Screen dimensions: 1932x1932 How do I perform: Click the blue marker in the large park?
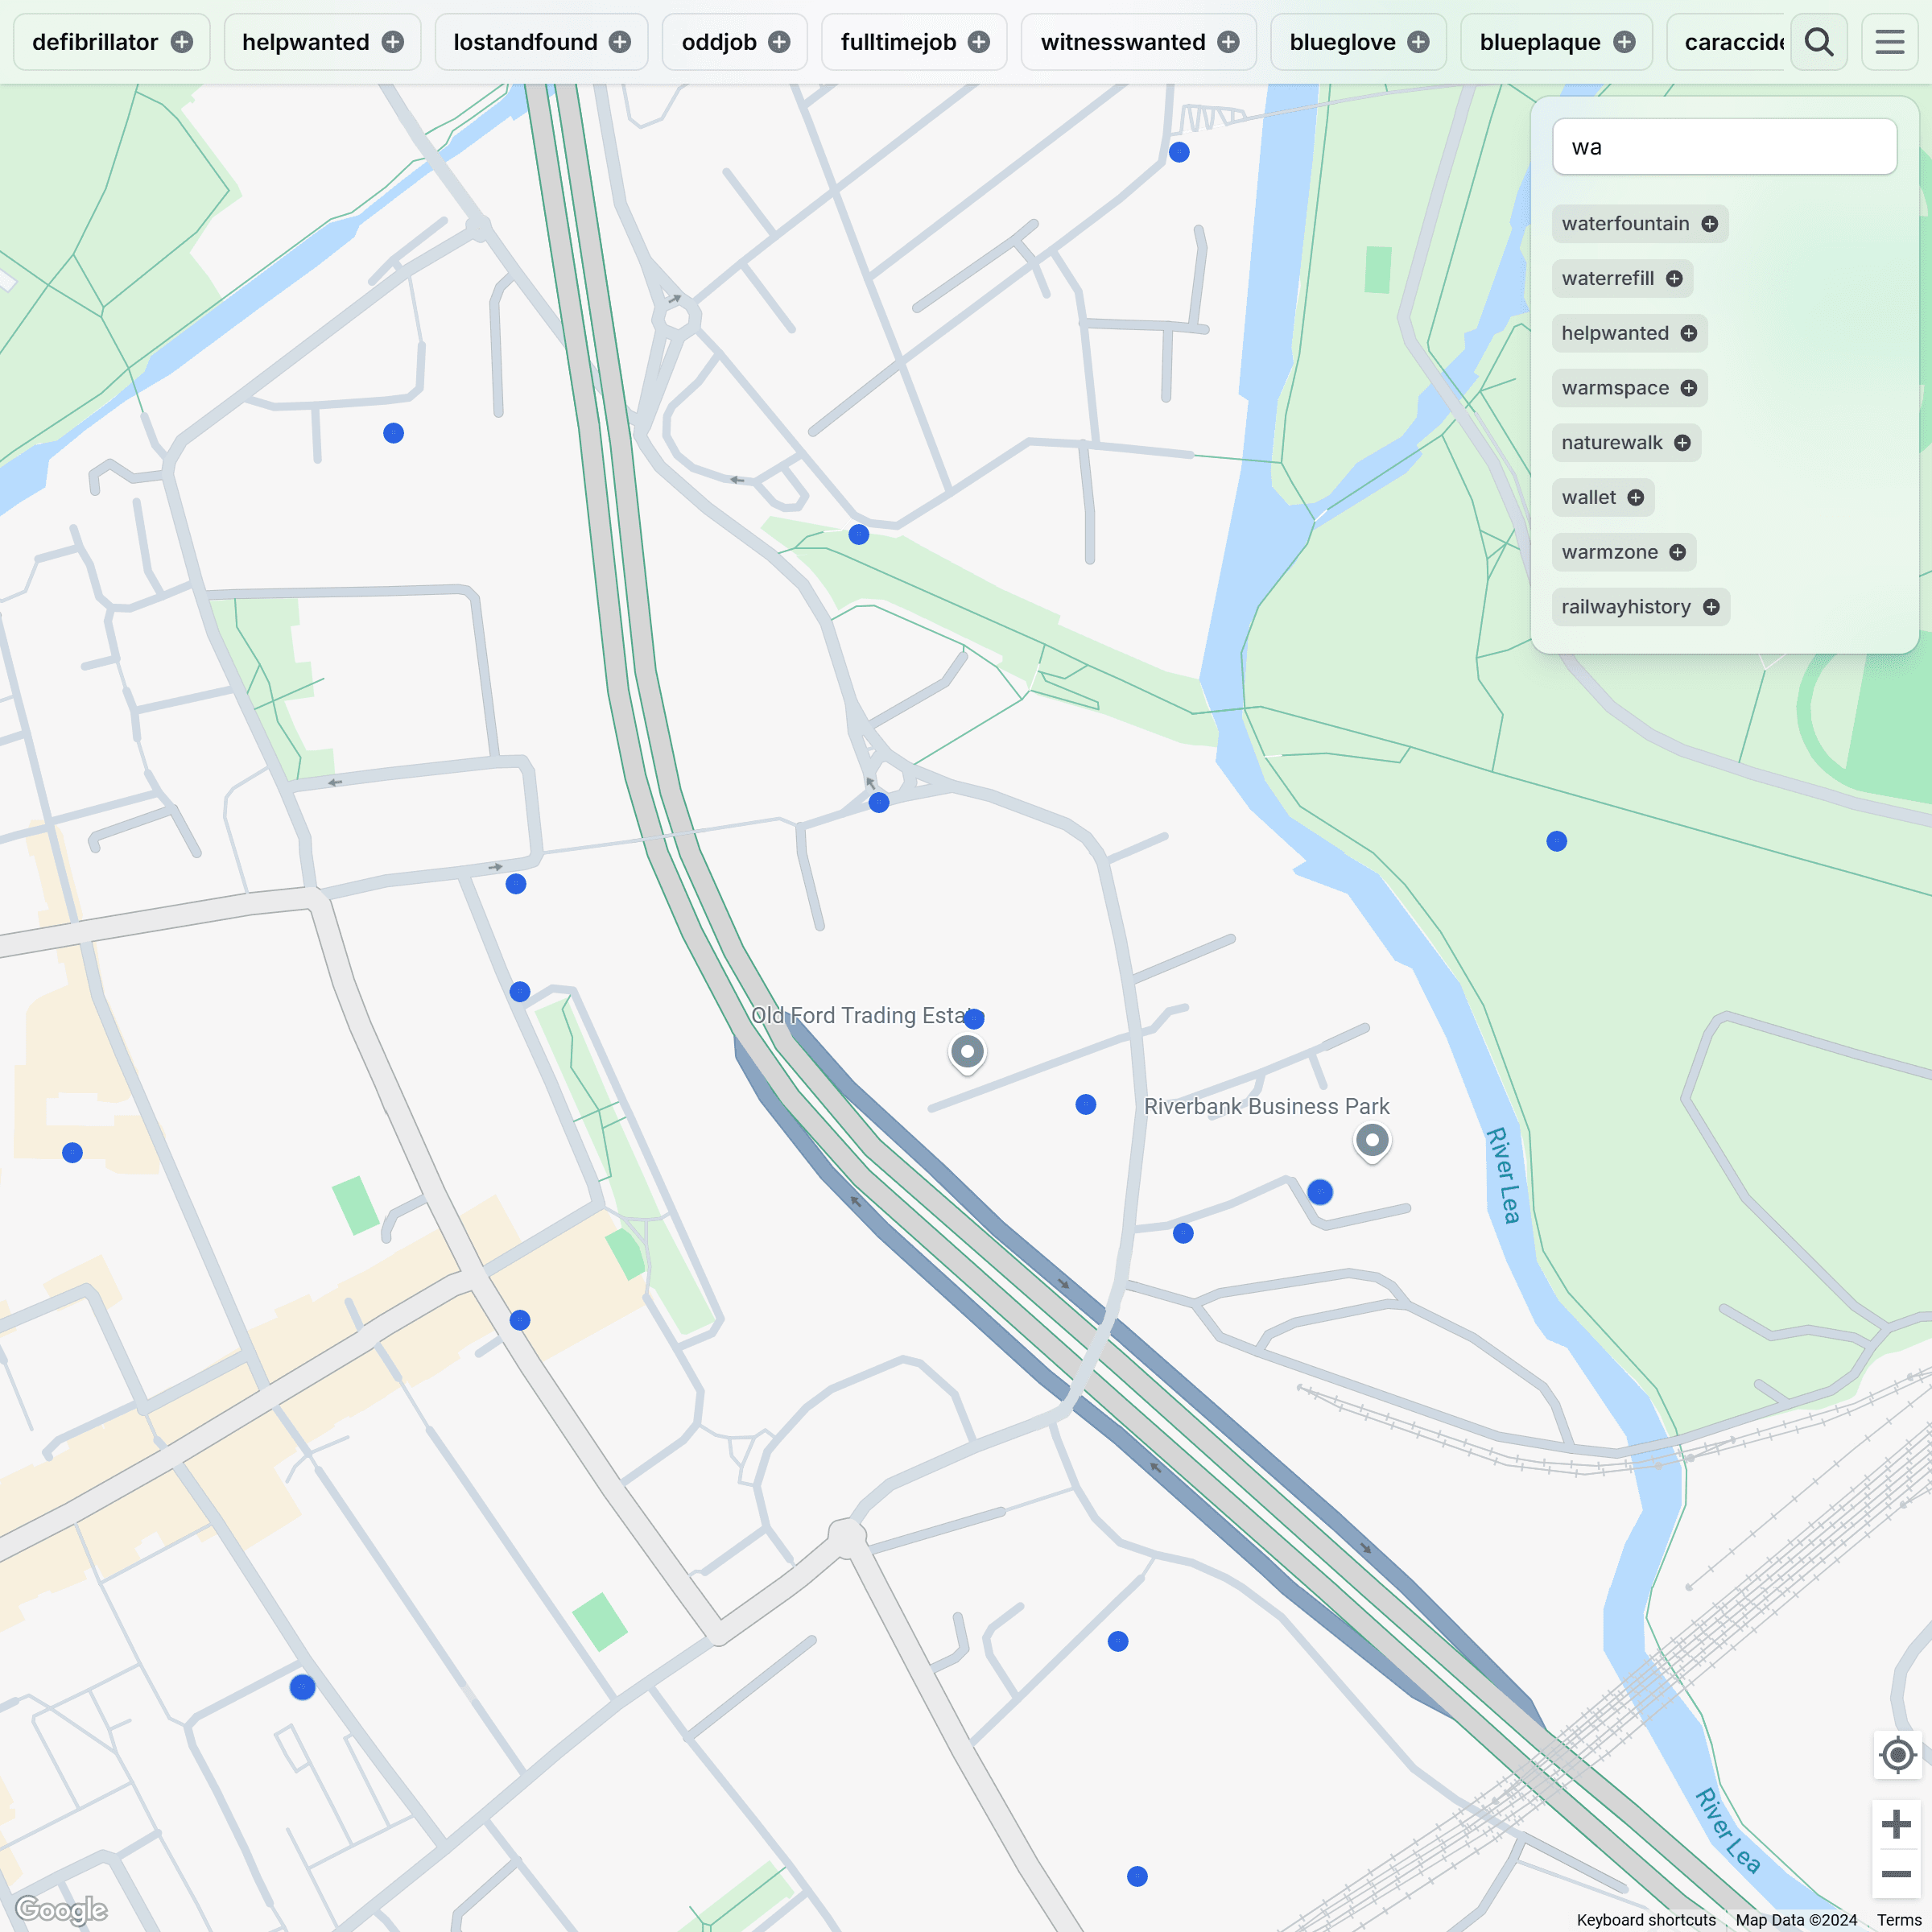tap(1557, 841)
